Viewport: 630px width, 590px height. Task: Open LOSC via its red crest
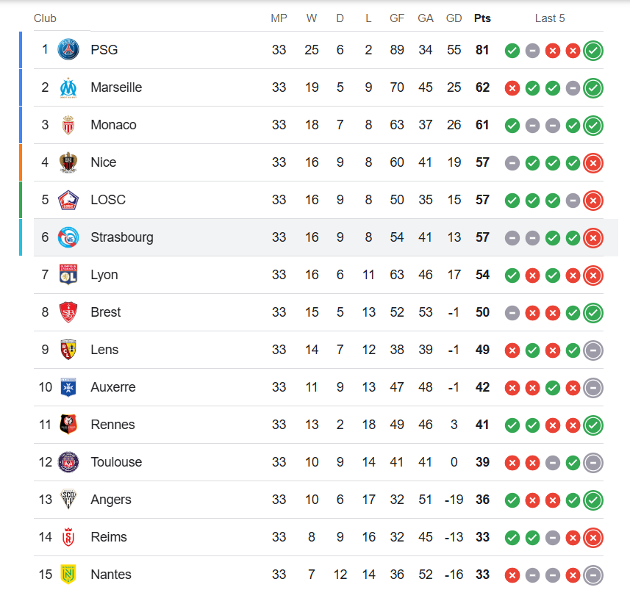68,200
